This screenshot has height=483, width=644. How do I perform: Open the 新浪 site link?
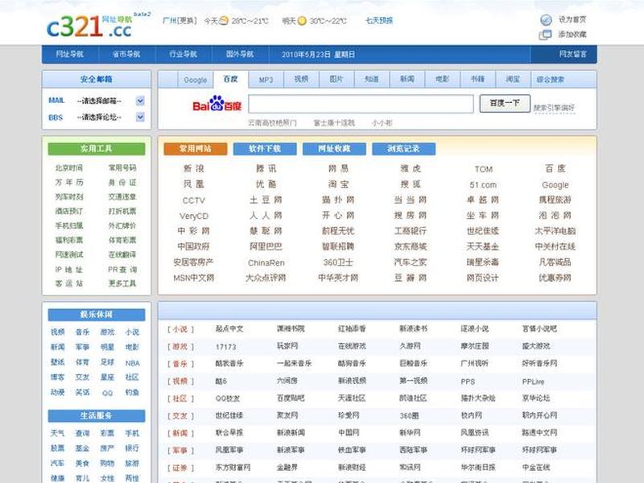click(x=193, y=169)
